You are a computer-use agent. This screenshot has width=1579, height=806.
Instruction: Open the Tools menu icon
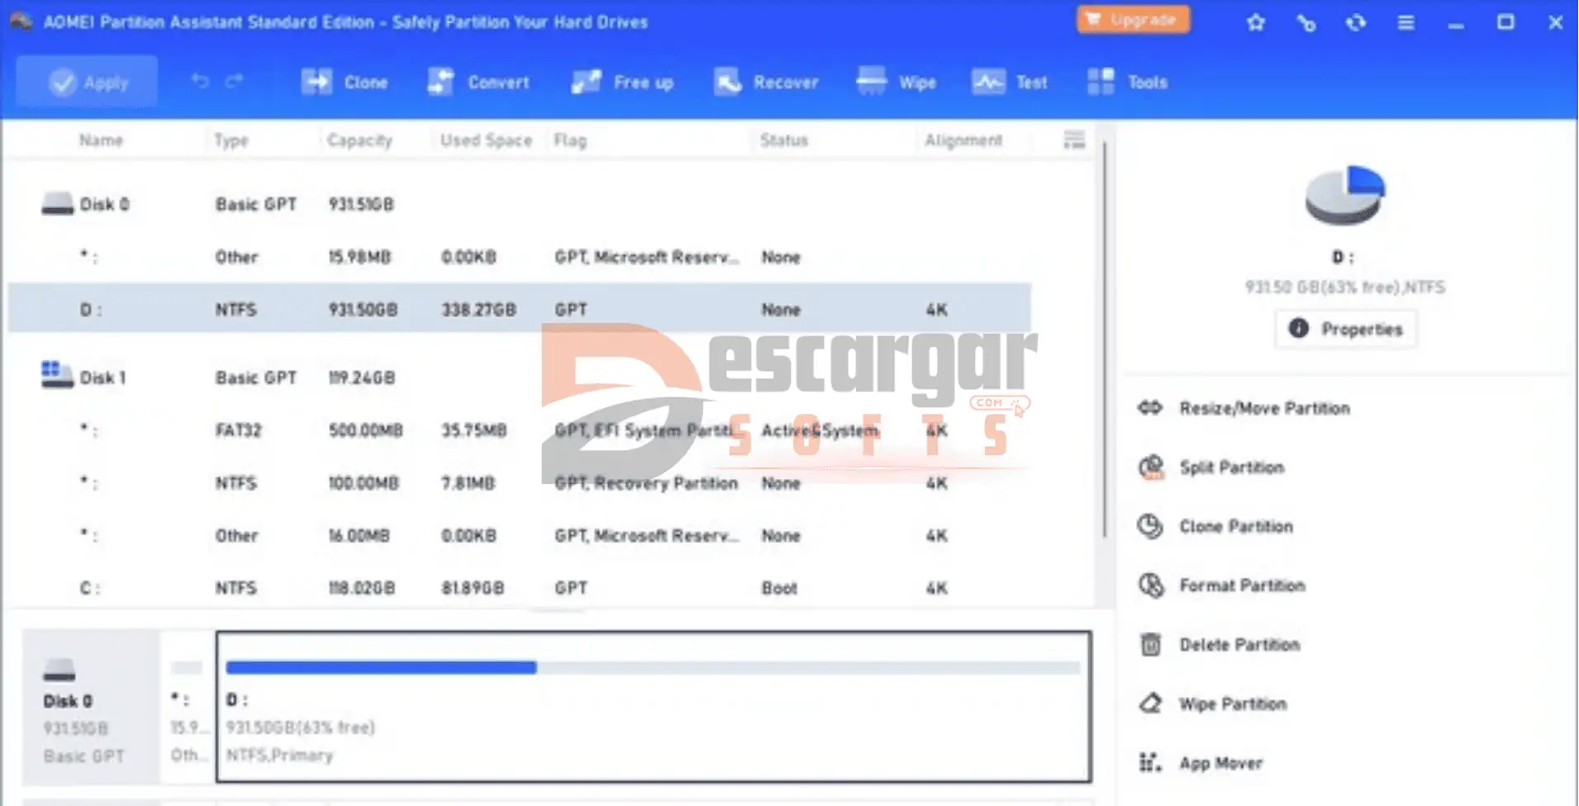tap(1101, 83)
